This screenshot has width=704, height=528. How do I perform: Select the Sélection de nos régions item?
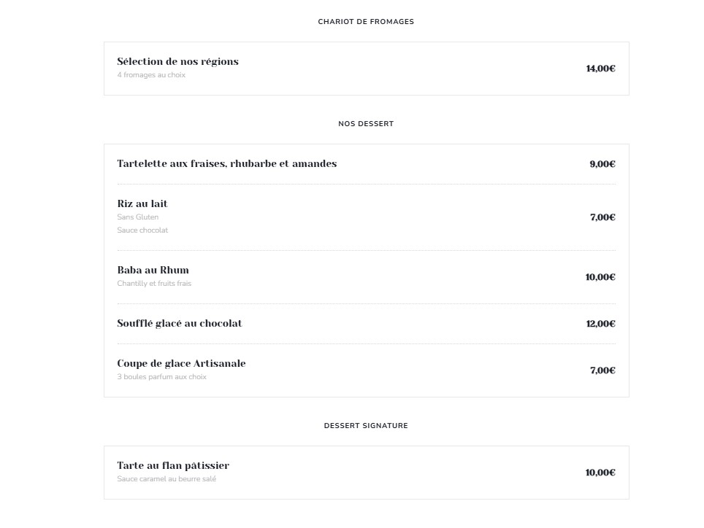pyautogui.click(x=177, y=61)
